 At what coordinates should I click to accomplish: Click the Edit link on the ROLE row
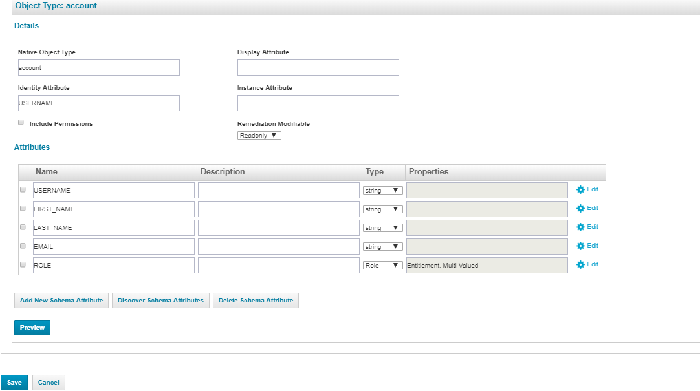[x=591, y=264]
